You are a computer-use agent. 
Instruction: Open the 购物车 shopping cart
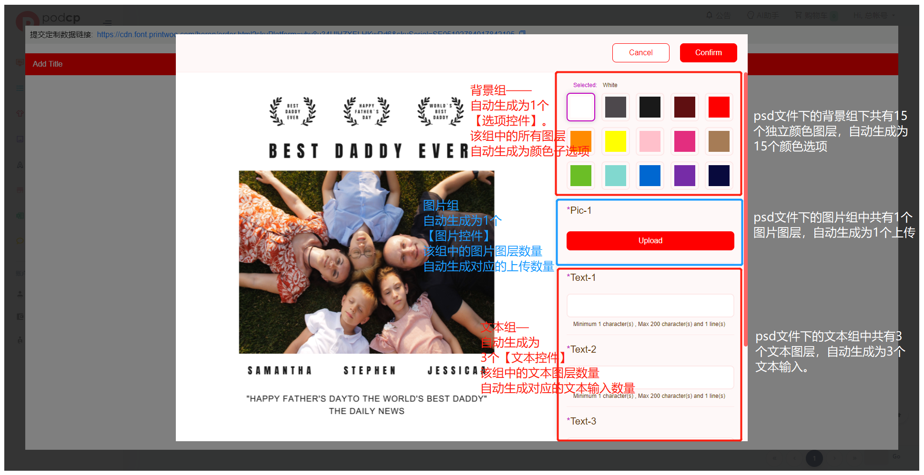816,16
